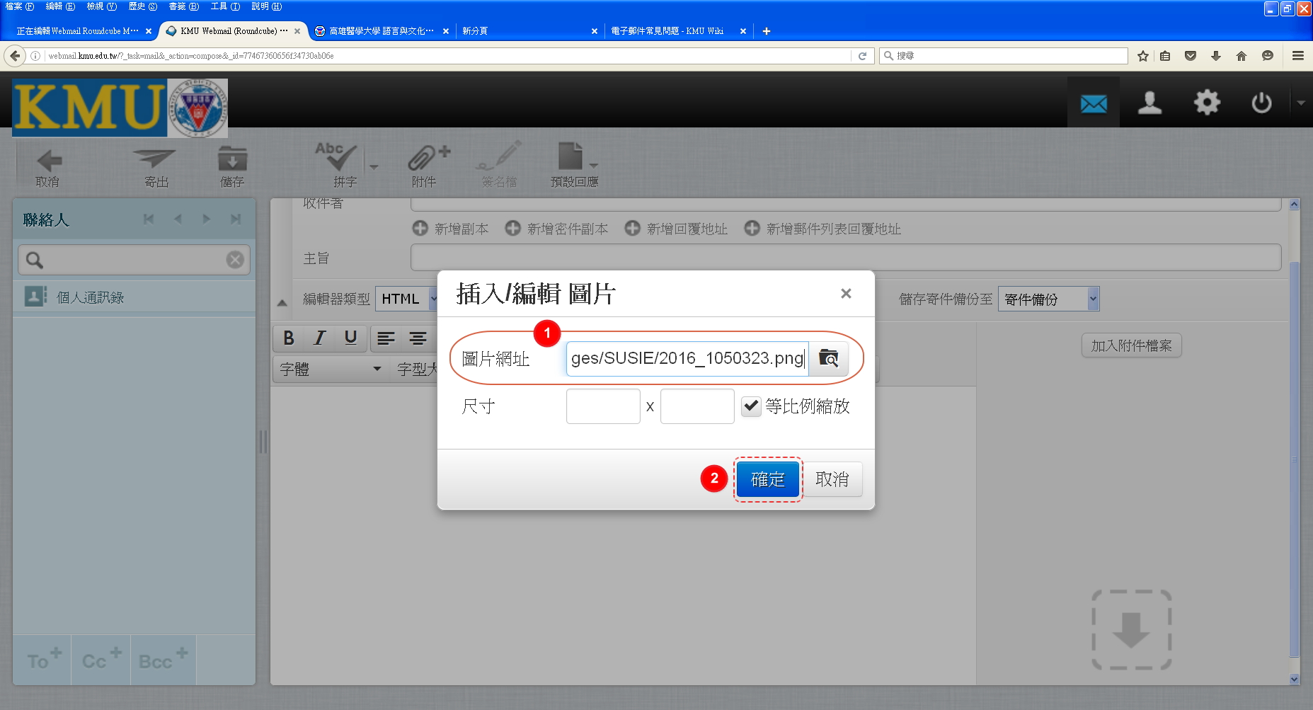The image size is (1313, 710).
Task: Toggle the 等比例縮放 checkbox
Action: pyautogui.click(x=751, y=406)
